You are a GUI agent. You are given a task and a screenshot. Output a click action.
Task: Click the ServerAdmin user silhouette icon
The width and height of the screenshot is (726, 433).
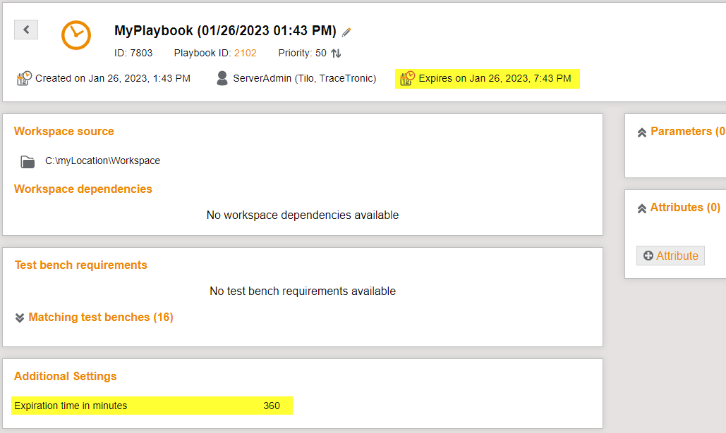222,78
